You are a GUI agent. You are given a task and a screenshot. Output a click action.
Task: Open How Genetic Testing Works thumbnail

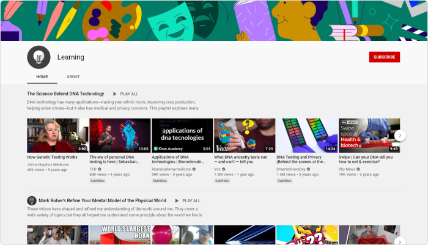(x=57, y=135)
